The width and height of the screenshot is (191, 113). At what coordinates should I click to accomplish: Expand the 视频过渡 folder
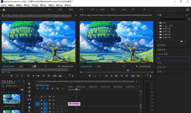tap(158, 38)
